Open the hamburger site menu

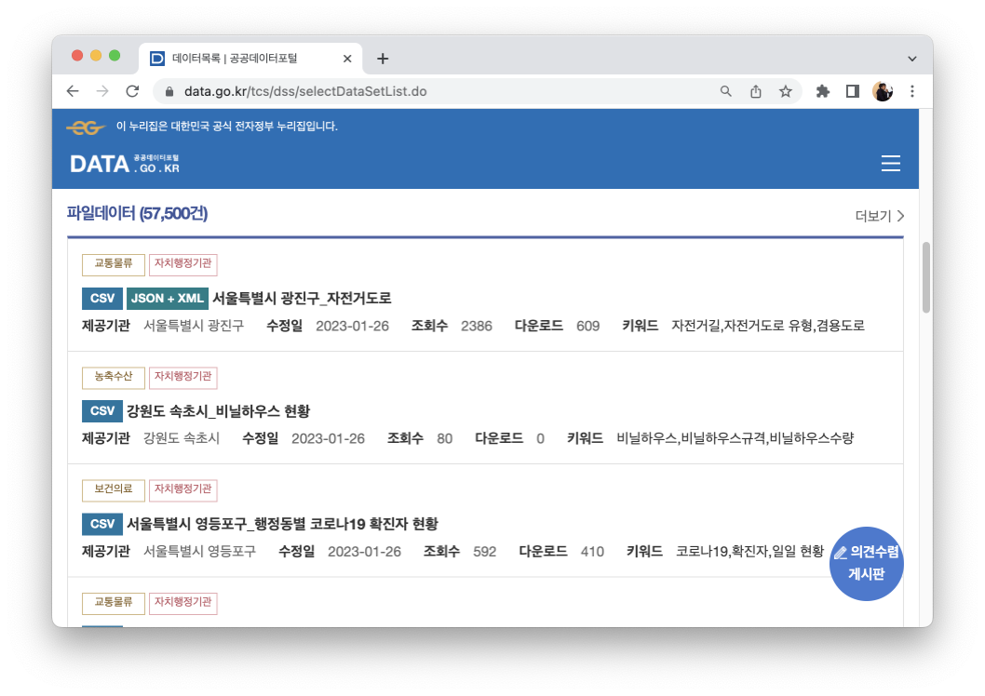pos(890,163)
